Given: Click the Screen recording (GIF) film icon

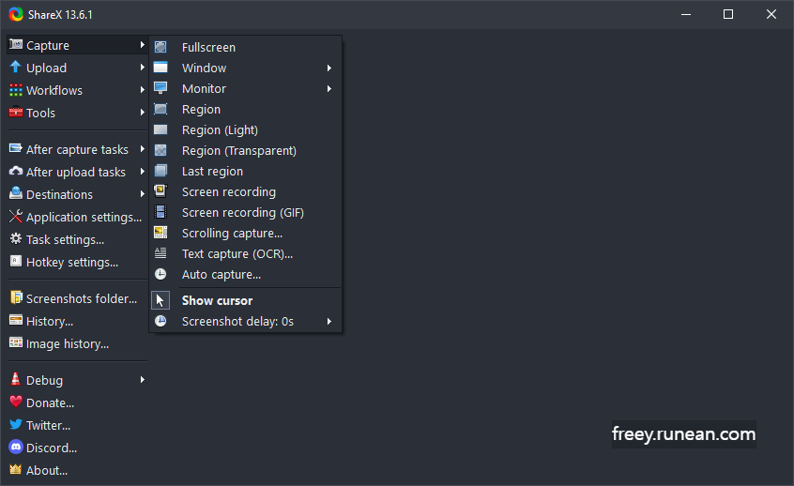Looking at the screenshot, I should point(160,212).
